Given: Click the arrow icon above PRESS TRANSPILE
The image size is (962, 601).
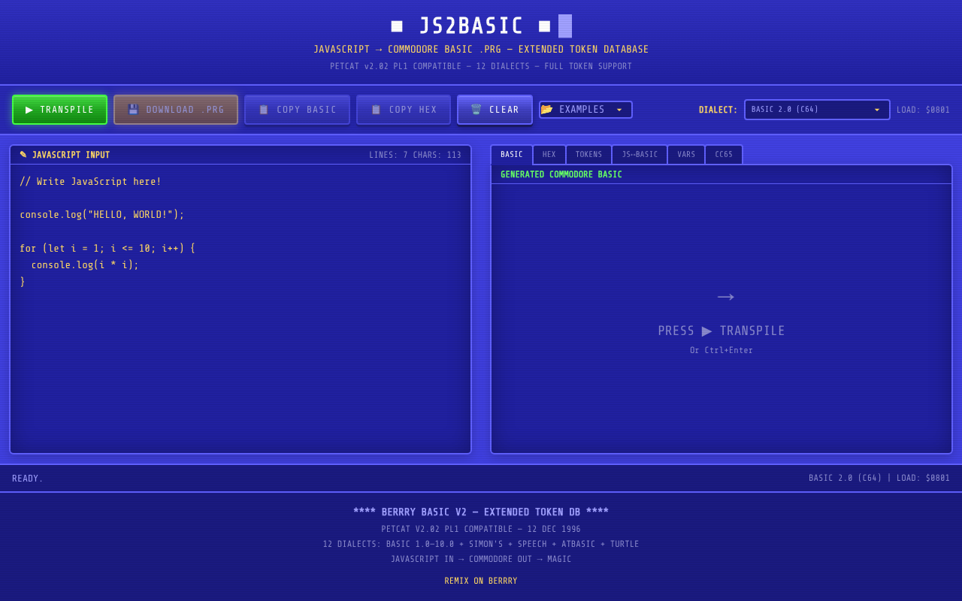Looking at the screenshot, I should coord(725,297).
